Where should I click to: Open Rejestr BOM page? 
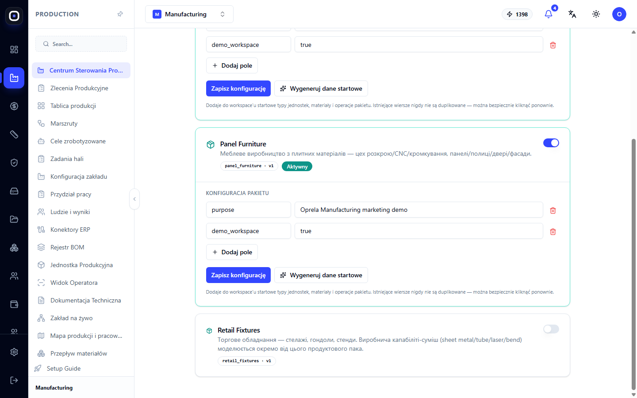tap(81, 247)
